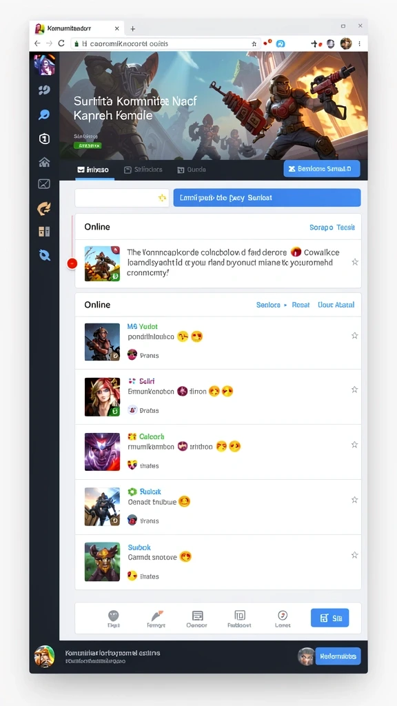Click the red-dots extension icon in browser toolbar
Screen dimensions: 397x706
(267, 43)
